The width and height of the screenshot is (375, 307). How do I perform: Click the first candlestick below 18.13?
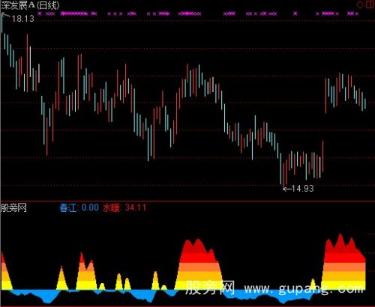(x=1, y=22)
